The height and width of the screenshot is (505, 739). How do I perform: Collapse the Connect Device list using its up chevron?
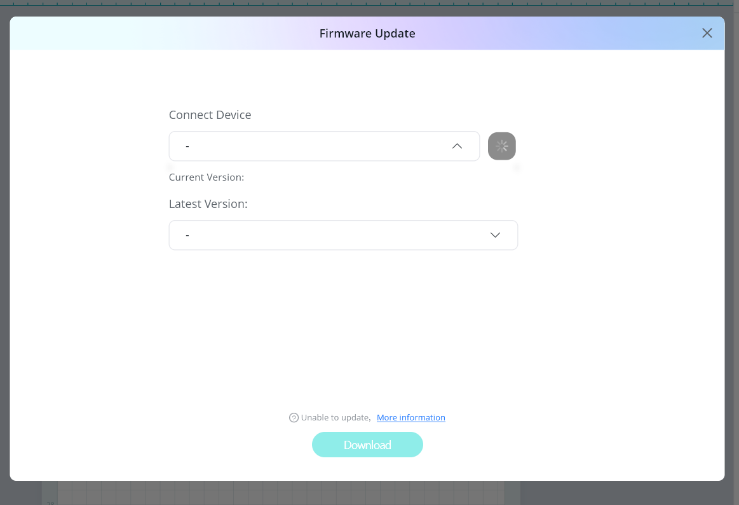pyautogui.click(x=457, y=146)
